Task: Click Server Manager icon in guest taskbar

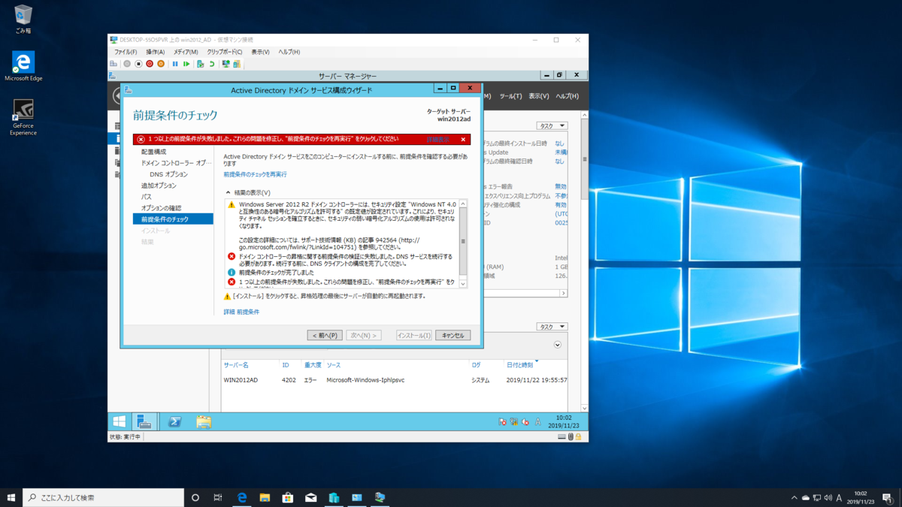Action: (x=144, y=422)
